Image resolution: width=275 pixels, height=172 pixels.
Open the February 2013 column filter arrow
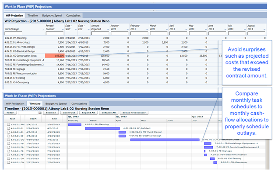click(x=147, y=30)
